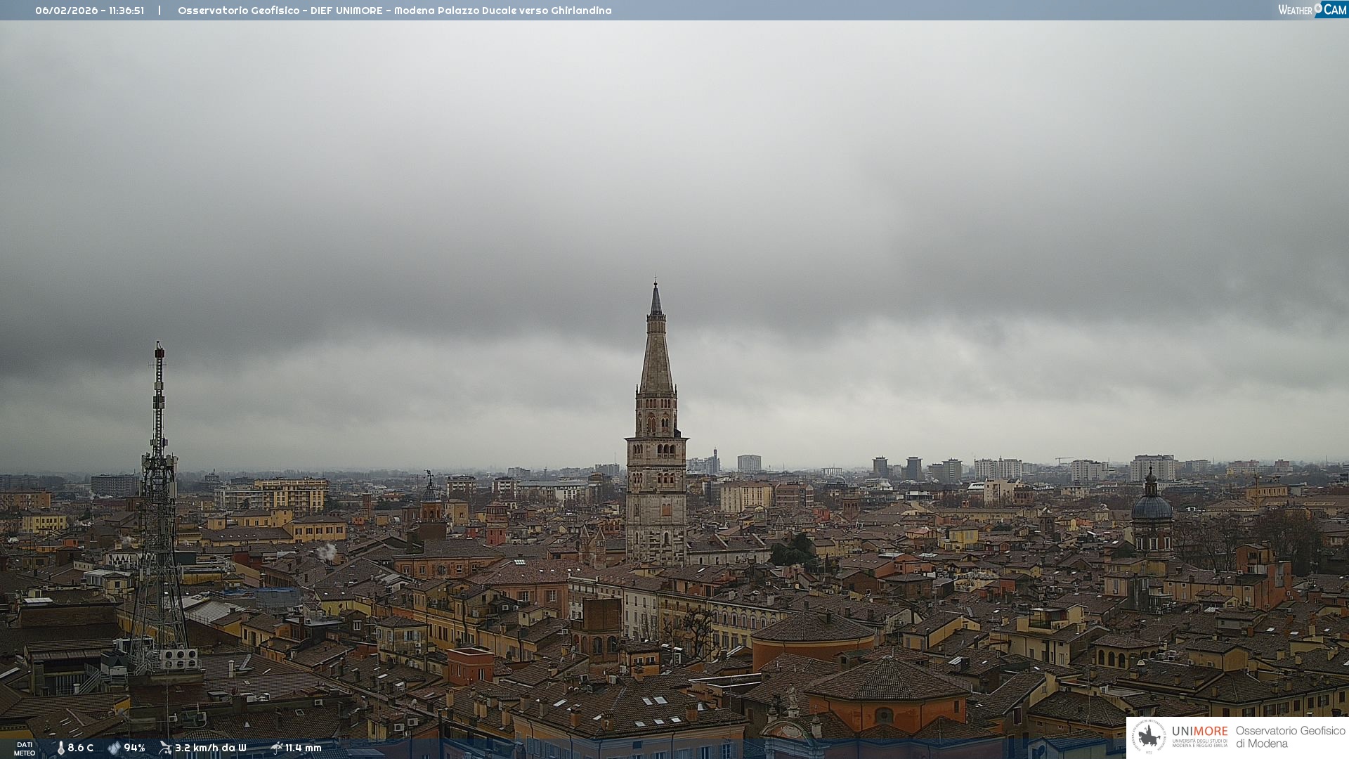This screenshot has width=1349, height=759.
Task: Click the DATI METEO label
Action: (x=25, y=748)
